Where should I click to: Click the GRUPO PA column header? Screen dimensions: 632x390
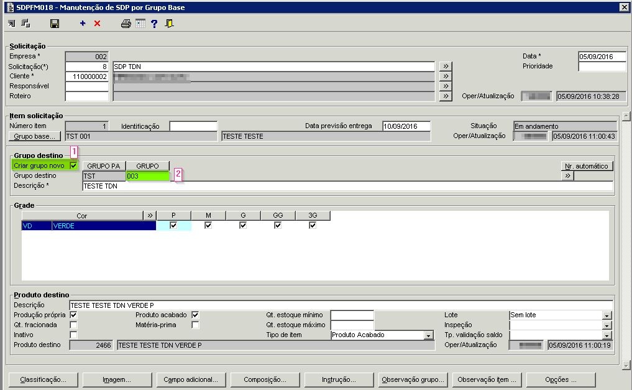(104, 165)
